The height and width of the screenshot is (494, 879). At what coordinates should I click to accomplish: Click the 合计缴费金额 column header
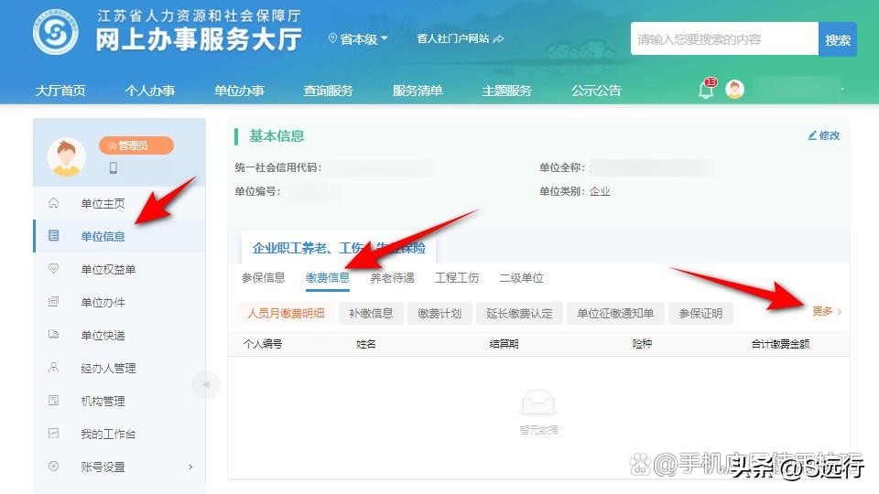click(780, 344)
